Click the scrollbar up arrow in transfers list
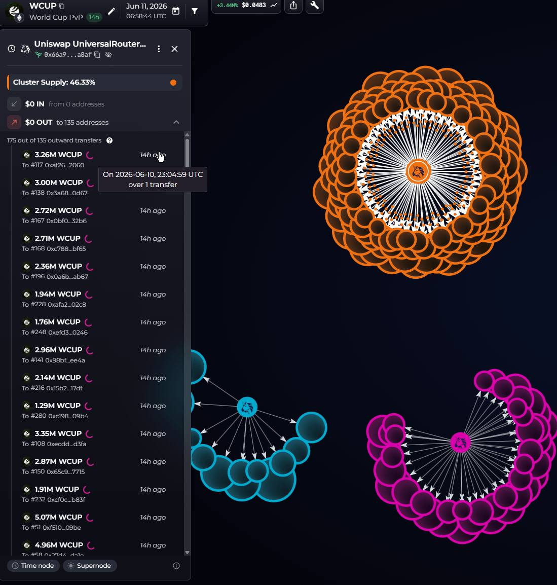The image size is (557, 585). 188,135
